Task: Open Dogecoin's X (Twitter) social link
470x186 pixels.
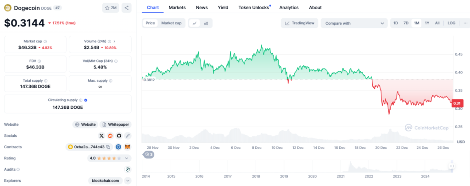Action: (101, 136)
